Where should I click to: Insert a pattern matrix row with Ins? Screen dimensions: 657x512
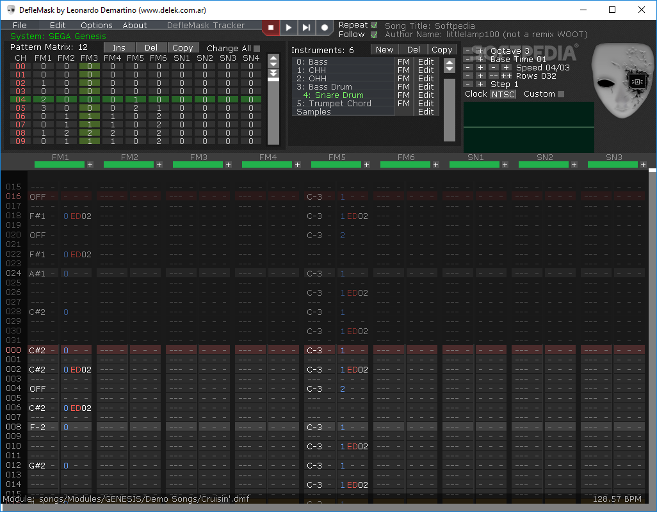tap(119, 48)
